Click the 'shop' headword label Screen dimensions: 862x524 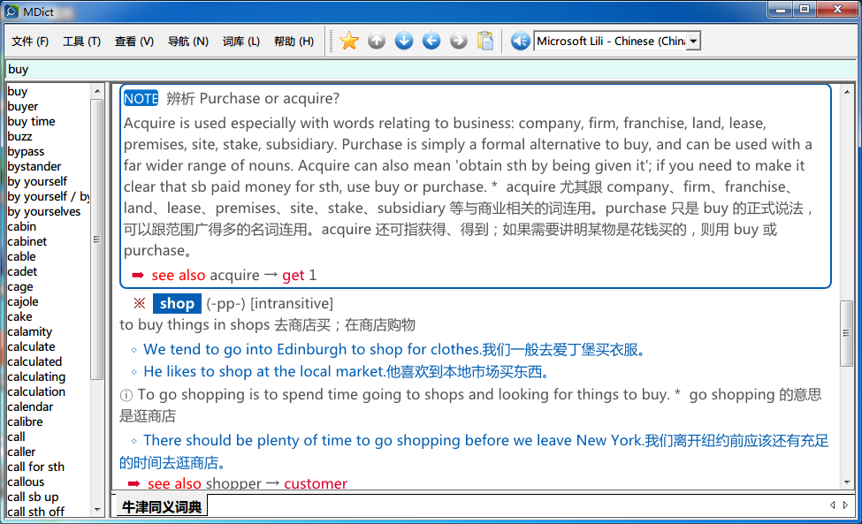177,303
